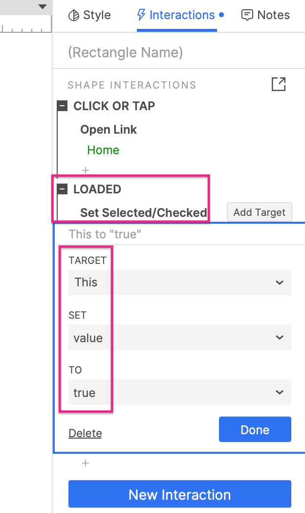
Task: Collapse the CLICK OR TAP event
Action: 62,106
